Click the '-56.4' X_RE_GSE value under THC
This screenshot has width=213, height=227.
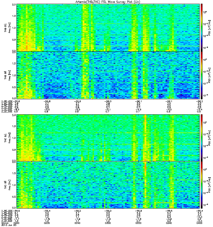point(47,211)
